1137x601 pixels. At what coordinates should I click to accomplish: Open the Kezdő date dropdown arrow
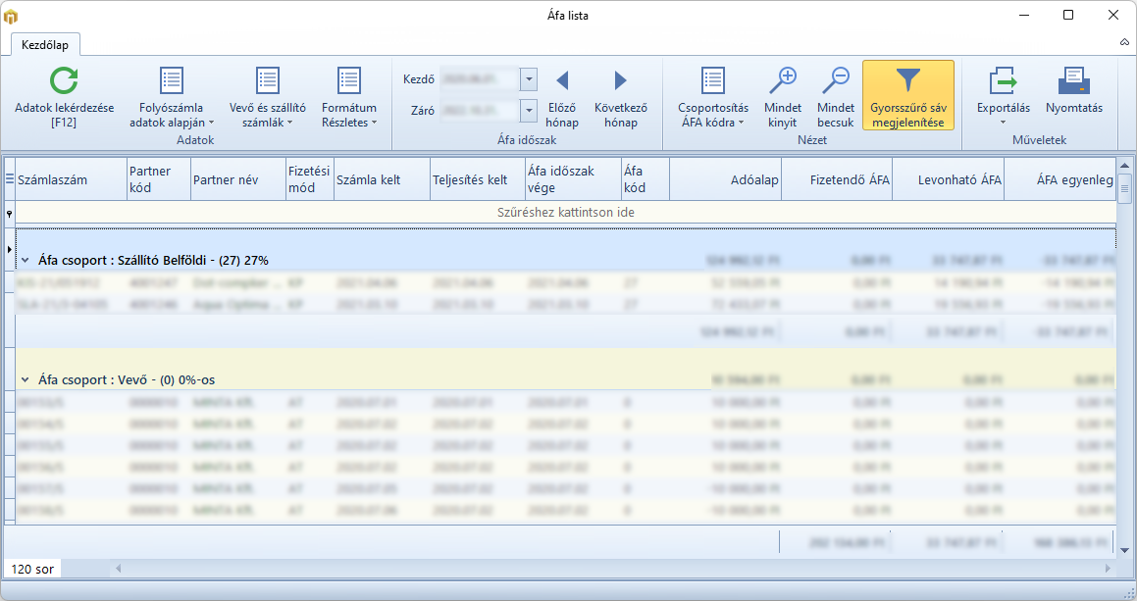pyautogui.click(x=529, y=79)
